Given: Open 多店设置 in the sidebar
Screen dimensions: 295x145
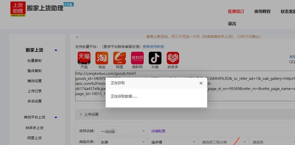Looking at the screenshot, I should pos(34,101).
